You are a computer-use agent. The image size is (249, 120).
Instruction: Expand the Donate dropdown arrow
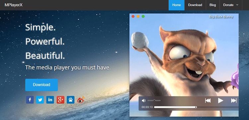(x=237, y=5)
